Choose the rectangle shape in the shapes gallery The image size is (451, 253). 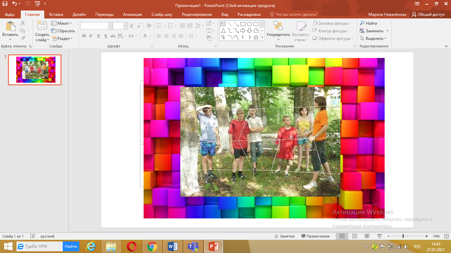pos(243,24)
